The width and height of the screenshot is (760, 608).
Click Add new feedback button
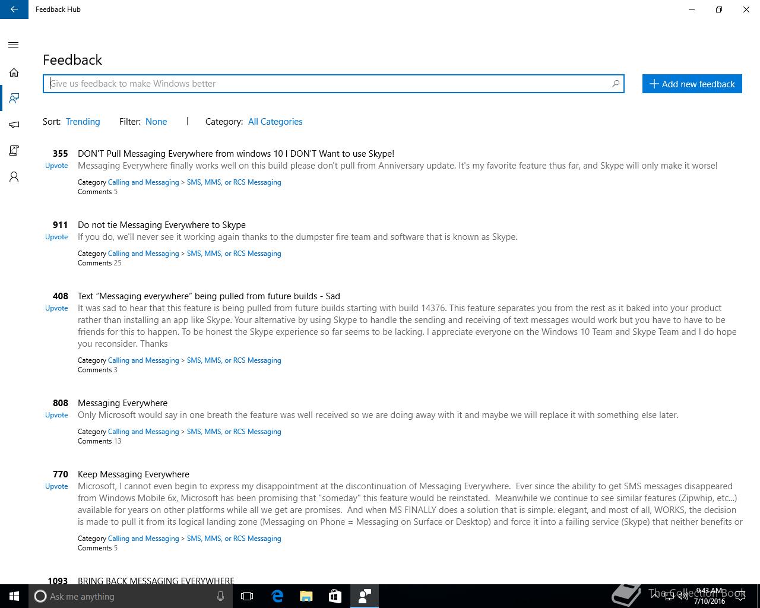click(x=692, y=84)
